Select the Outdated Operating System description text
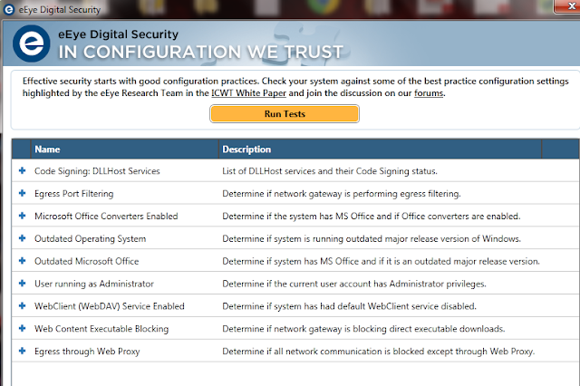The height and width of the screenshot is (386, 580). pyautogui.click(x=372, y=239)
